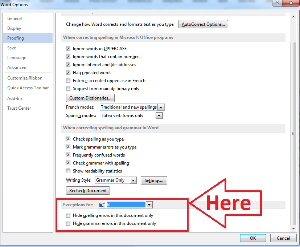
Task: Open the Writing Style dropdown
Action: click(133, 180)
